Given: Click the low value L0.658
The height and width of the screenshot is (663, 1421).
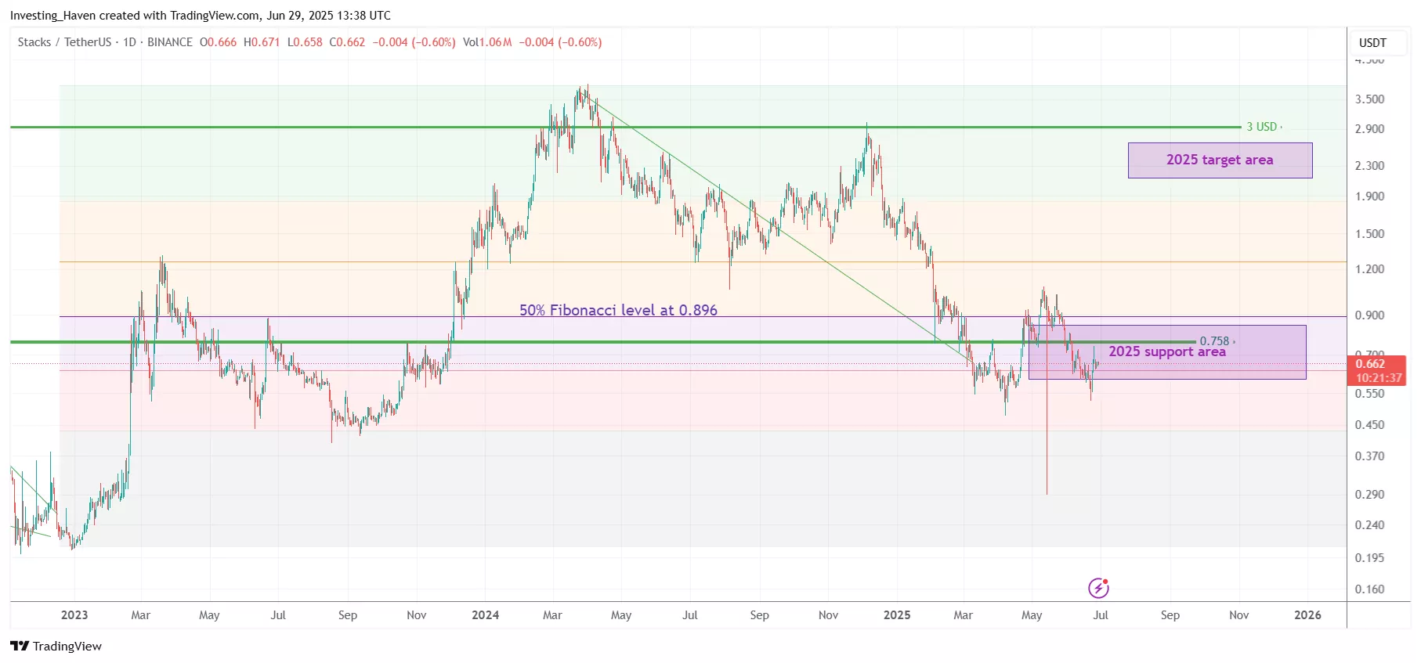Looking at the screenshot, I should 305,42.
